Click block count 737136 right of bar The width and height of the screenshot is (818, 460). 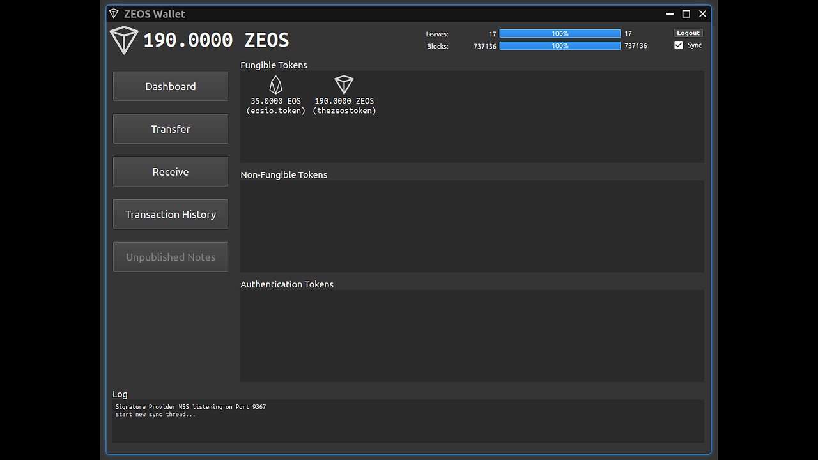coord(636,46)
